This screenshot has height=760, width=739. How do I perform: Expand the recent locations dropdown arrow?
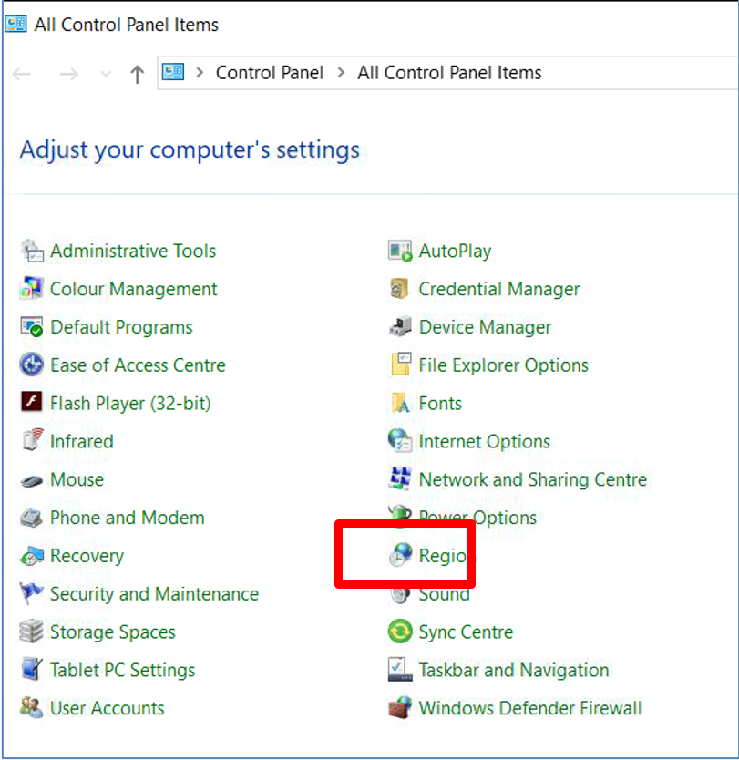pos(106,74)
